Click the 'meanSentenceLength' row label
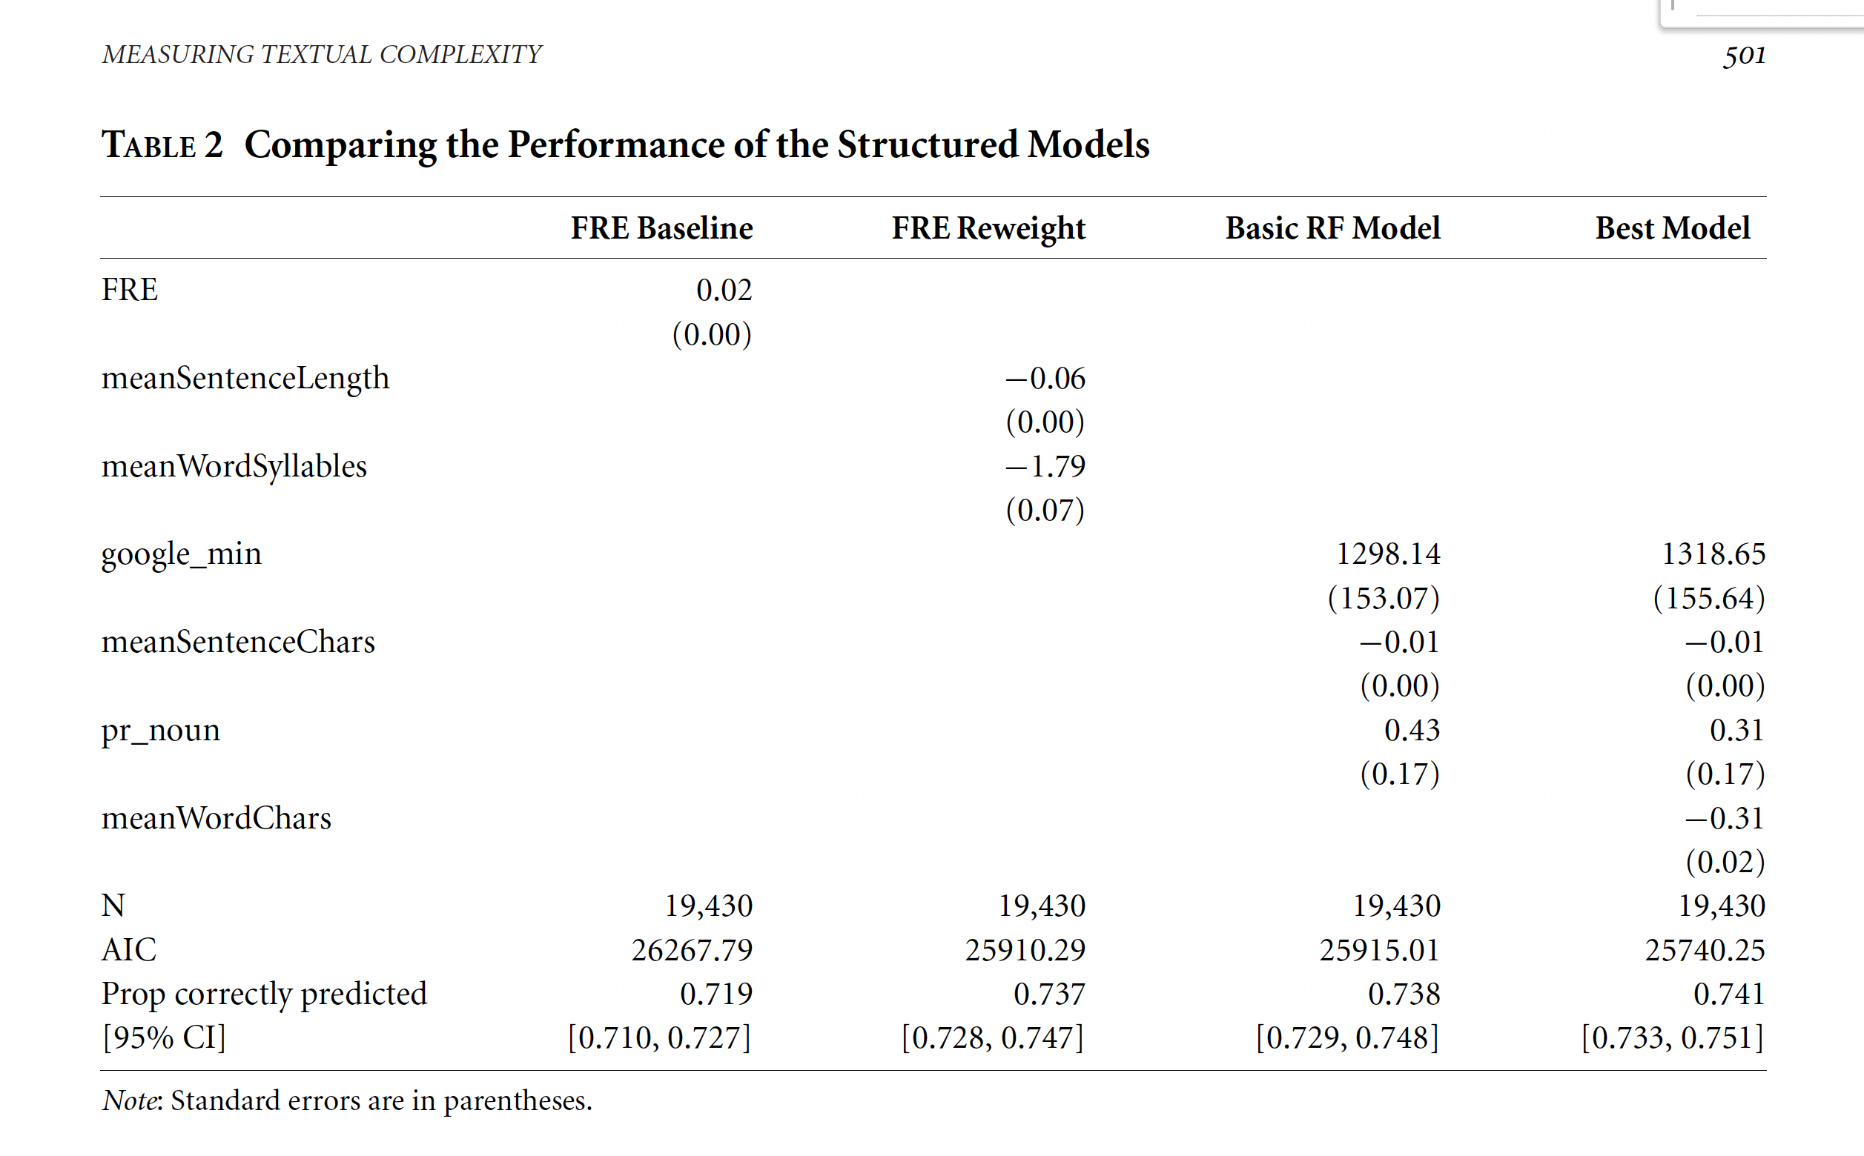1864x1156 pixels. coord(245,378)
